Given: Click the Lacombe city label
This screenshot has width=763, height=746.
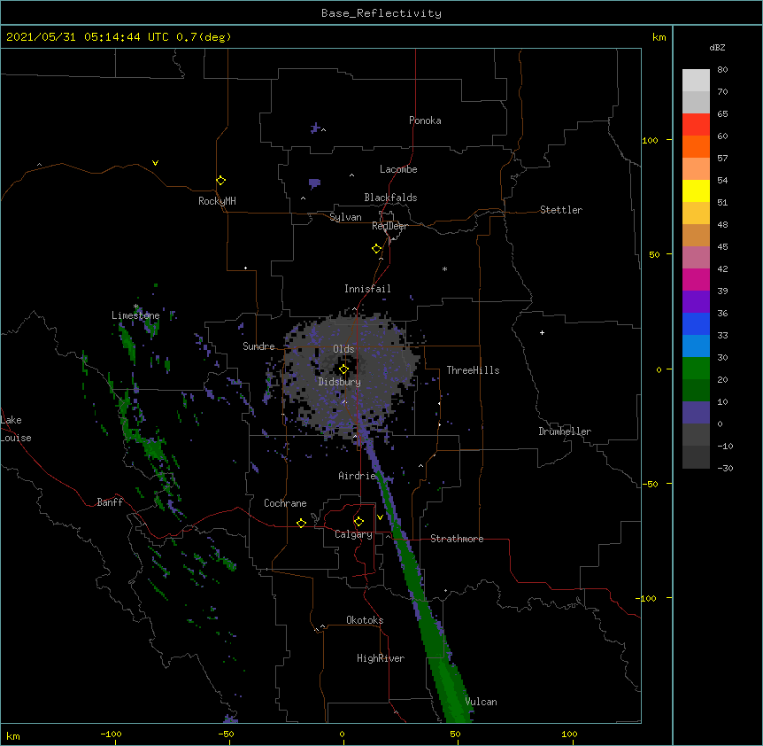Looking at the screenshot, I should tap(398, 169).
